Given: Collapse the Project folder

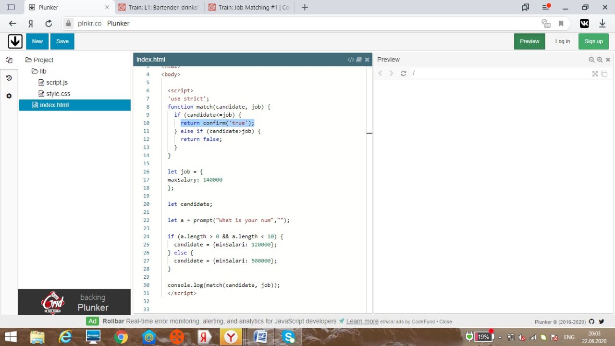Looking at the screenshot, I should click(x=39, y=60).
